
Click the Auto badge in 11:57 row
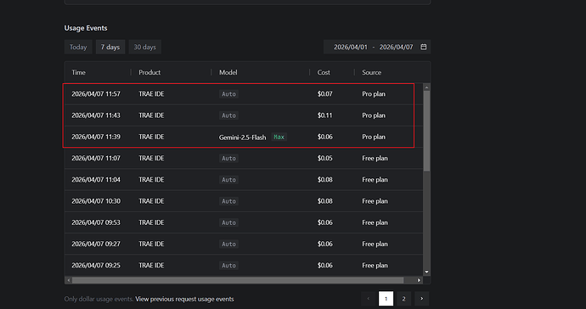pyautogui.click(x=228, y=94)
